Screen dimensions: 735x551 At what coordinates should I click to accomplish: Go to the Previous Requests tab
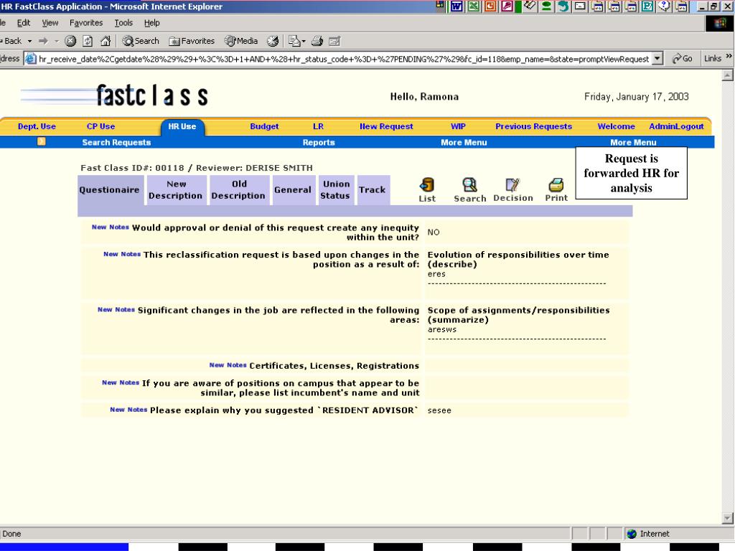[534, 126]
